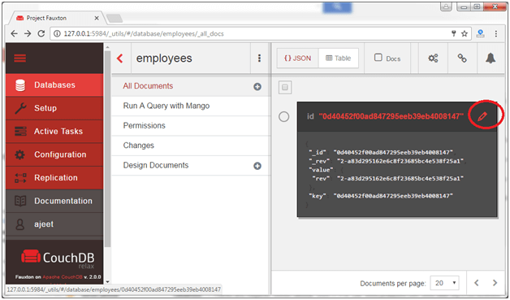Open query options gears icon

pos(433,59)
